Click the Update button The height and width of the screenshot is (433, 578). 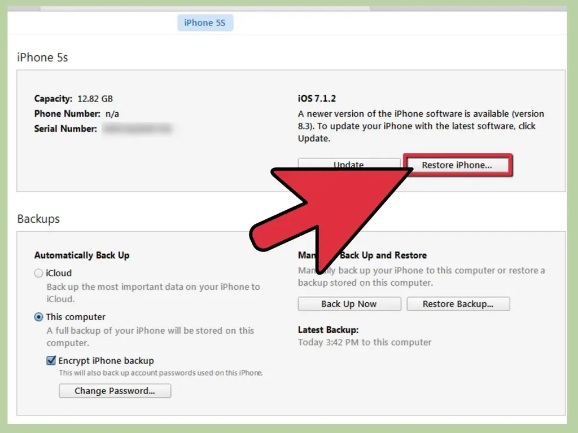point(349,164)
